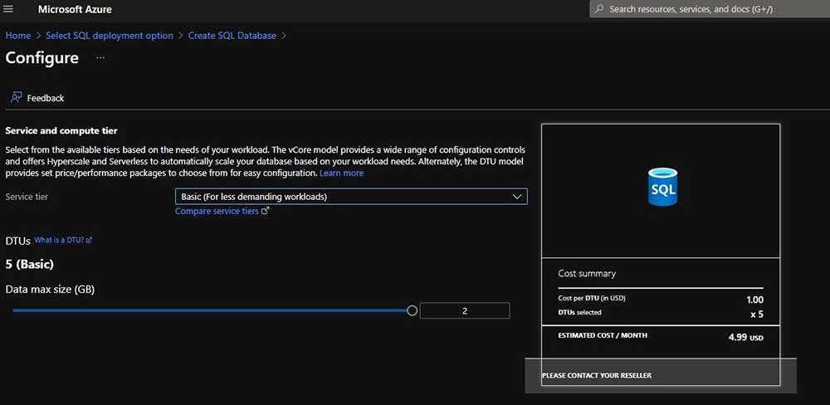Open the Learn more link
This screenshot has width=830, height=405.
pyautogui.click(x=341, y=173)
